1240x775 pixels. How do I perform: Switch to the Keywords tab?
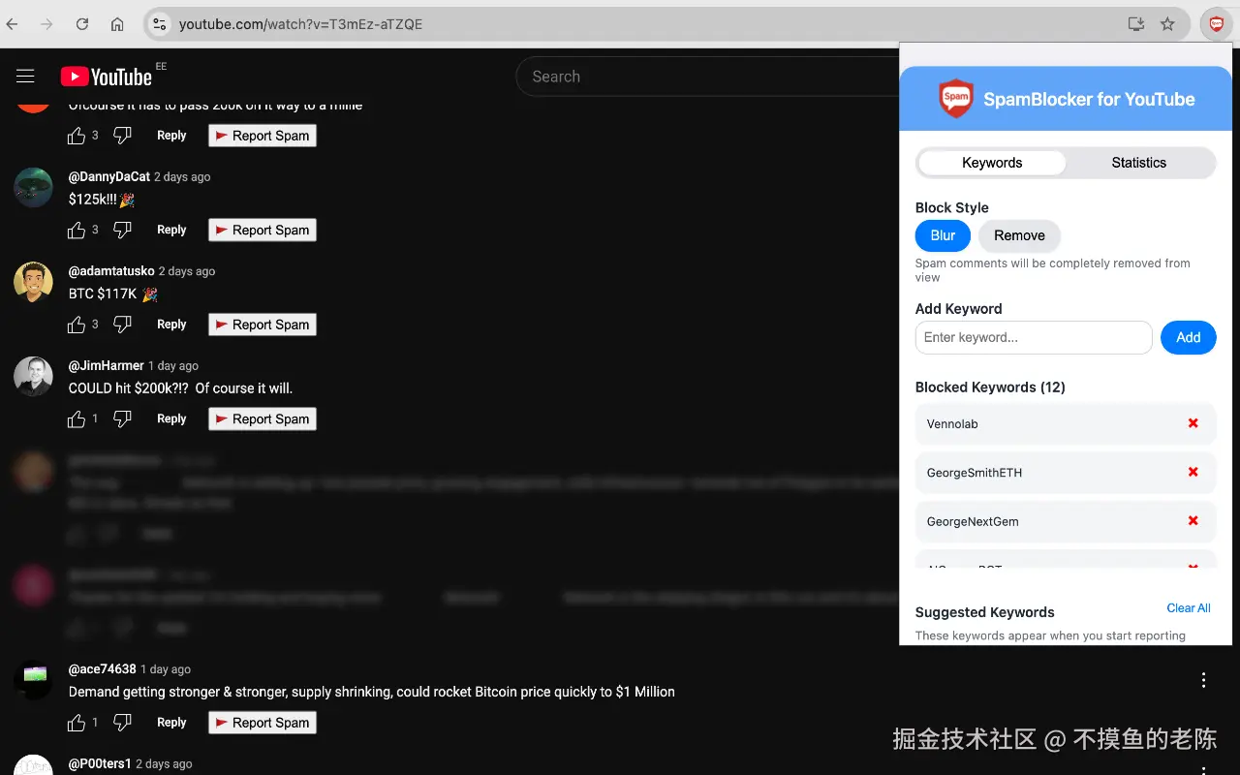coord(992,163)
